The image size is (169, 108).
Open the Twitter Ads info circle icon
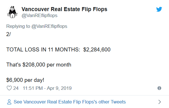tap(159, 88)
